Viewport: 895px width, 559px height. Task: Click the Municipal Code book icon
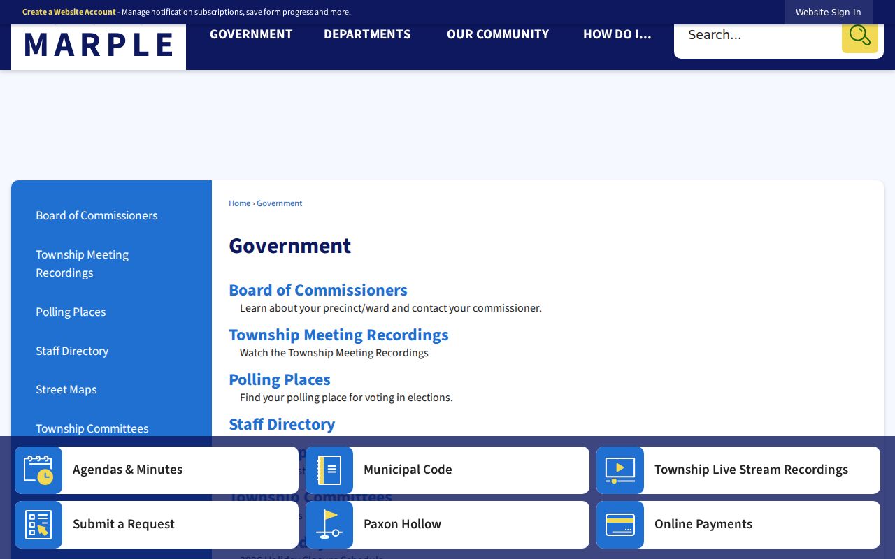(329, 470)
